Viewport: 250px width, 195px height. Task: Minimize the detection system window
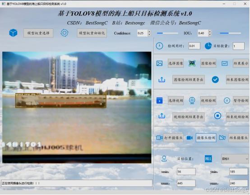click(224, 4)
